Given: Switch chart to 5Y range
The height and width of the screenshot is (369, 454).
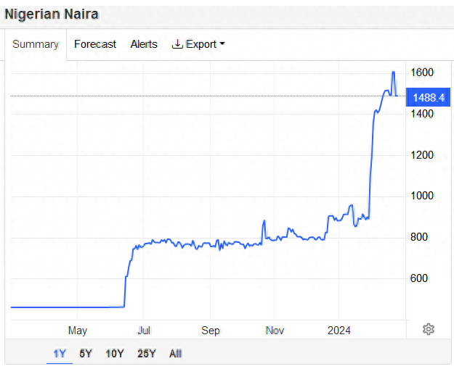Looking at the screenshot, I should point(86,354).
